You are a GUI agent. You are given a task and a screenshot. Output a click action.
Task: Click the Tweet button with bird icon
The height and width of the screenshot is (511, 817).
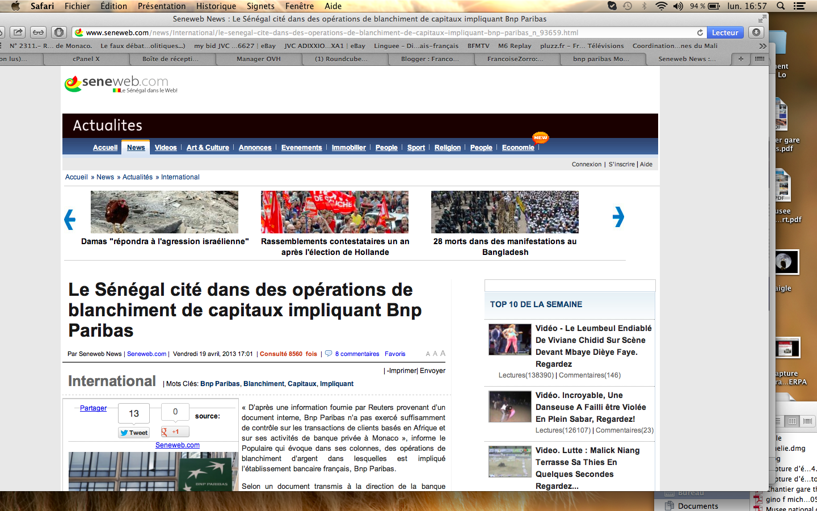click(134, 433)
